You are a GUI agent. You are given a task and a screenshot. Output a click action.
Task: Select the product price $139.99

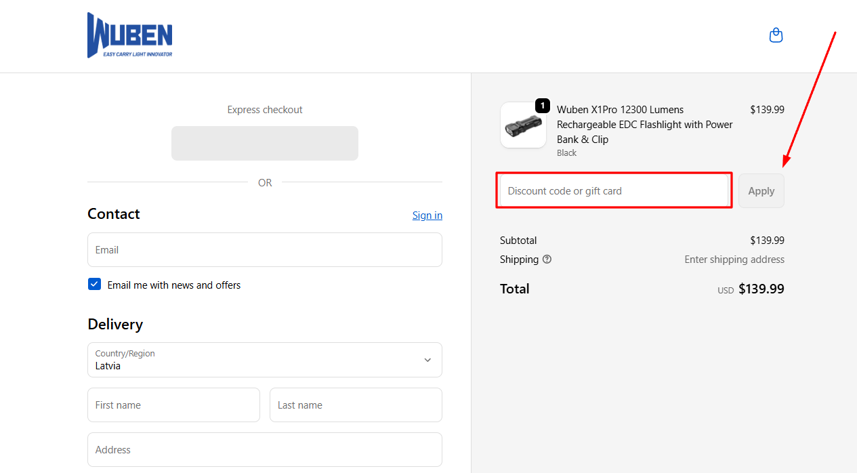point(767,110)
